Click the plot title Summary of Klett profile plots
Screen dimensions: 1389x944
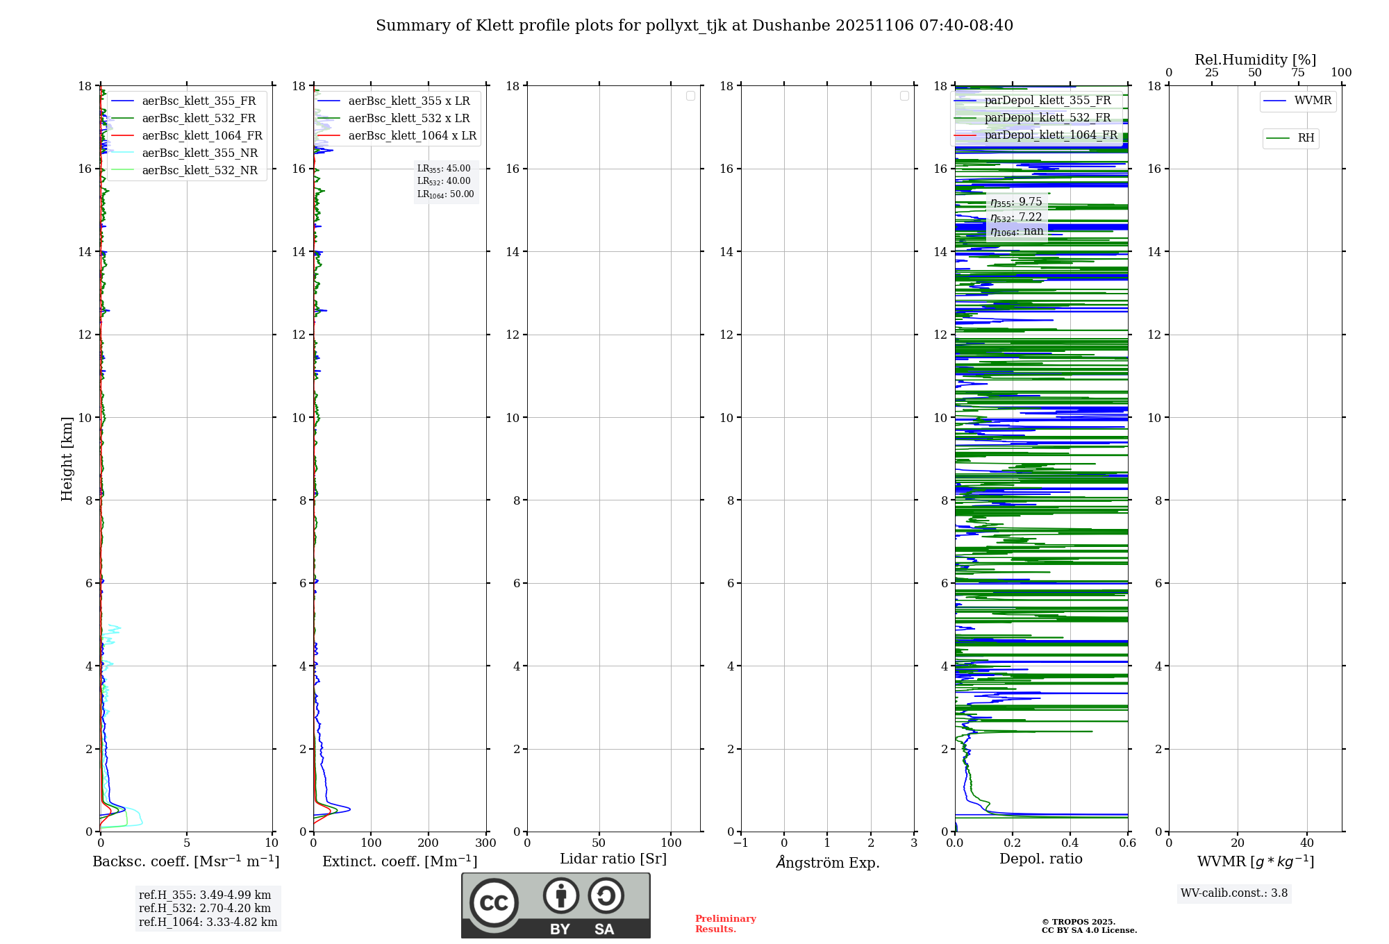pos(694,26)
